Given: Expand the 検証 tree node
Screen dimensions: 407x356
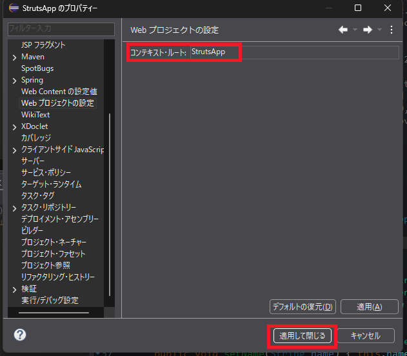Looking at the screenshot, I should coord(15,290).
